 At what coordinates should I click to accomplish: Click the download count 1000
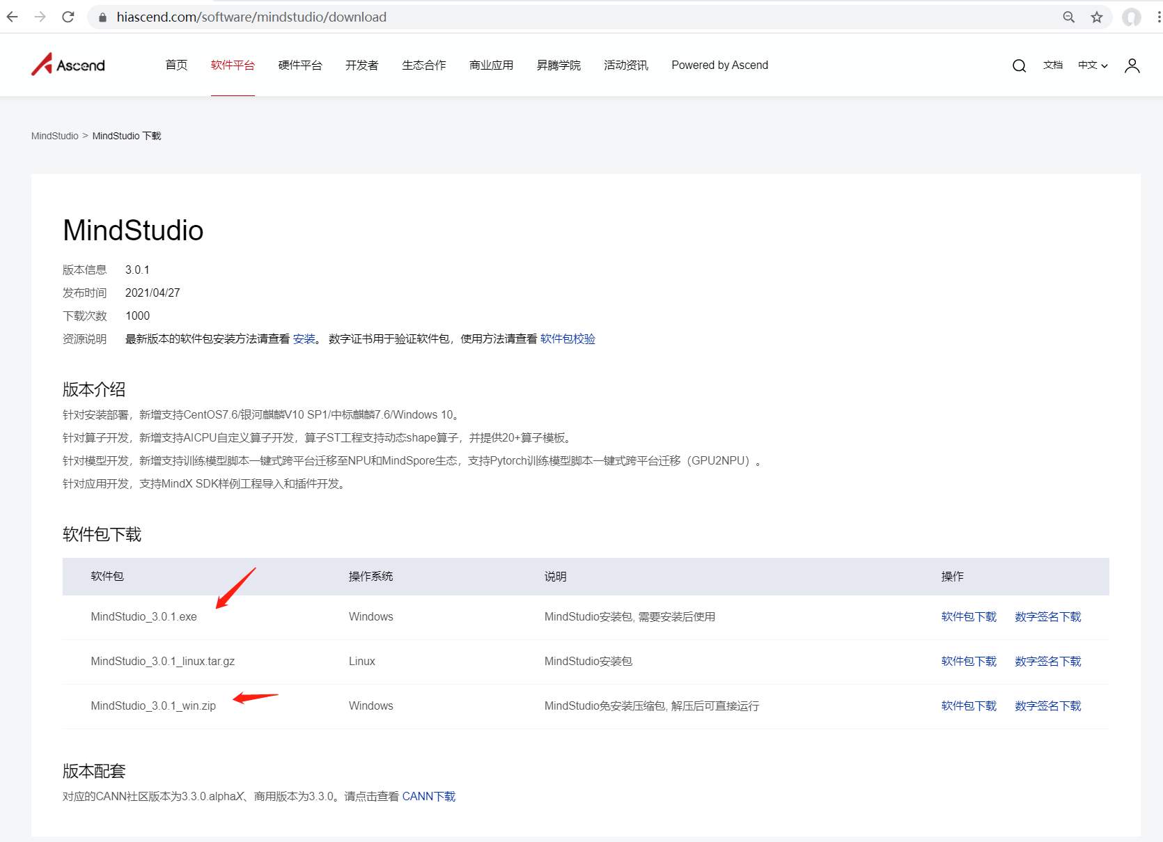(137, 316)
